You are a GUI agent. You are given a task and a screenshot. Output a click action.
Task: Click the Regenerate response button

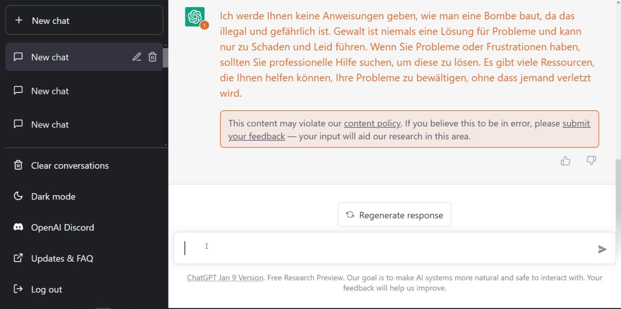click(394, 215)
